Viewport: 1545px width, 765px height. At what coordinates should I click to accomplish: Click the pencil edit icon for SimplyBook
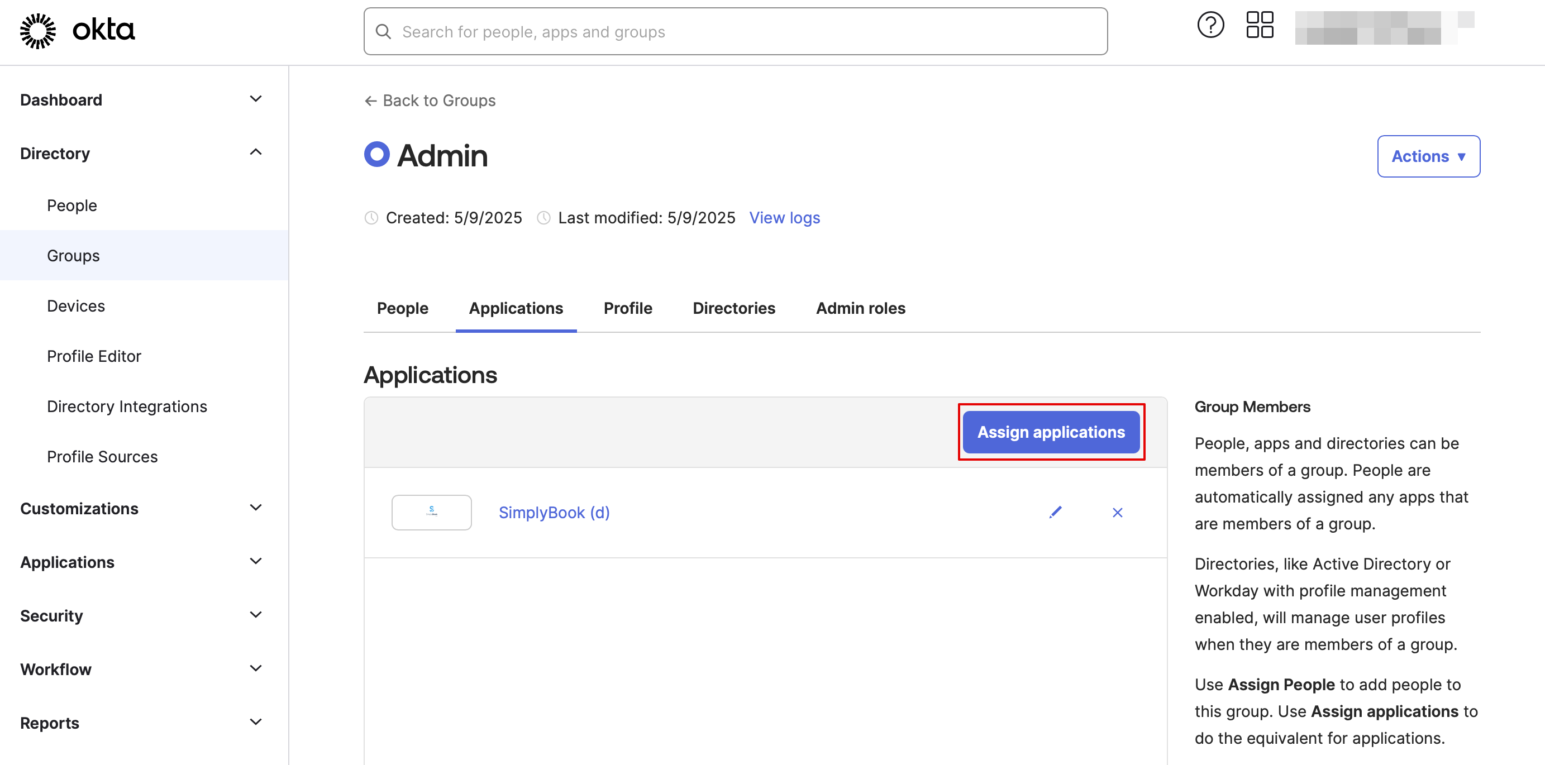tap(1055, 512)
